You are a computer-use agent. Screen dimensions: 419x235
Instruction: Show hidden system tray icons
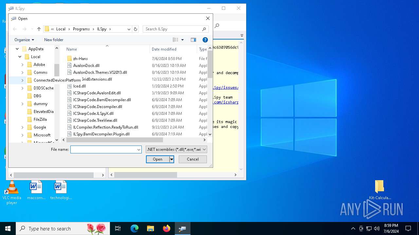pyautogui.click(x=353, y=228)
